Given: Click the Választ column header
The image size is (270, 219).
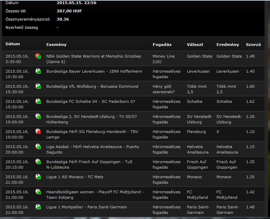Looking at the screenshot, I should pos(195,45).
